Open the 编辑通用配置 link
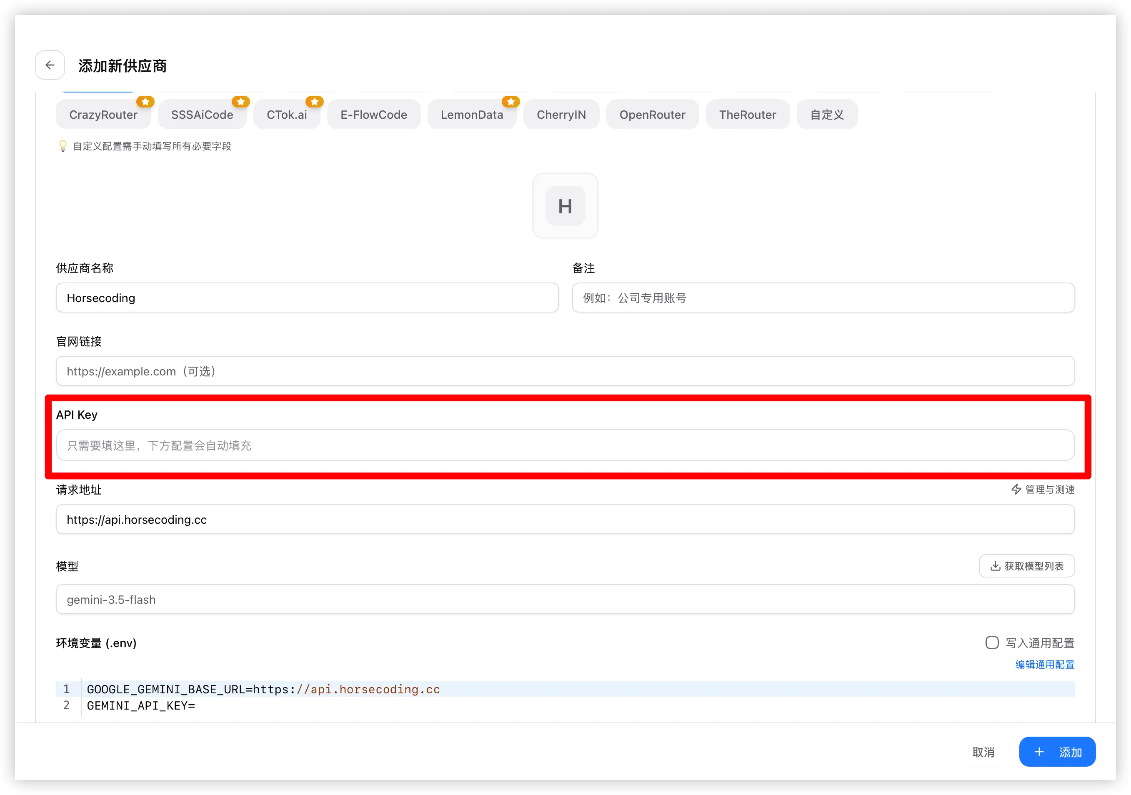 click(x=1045, y=664)
